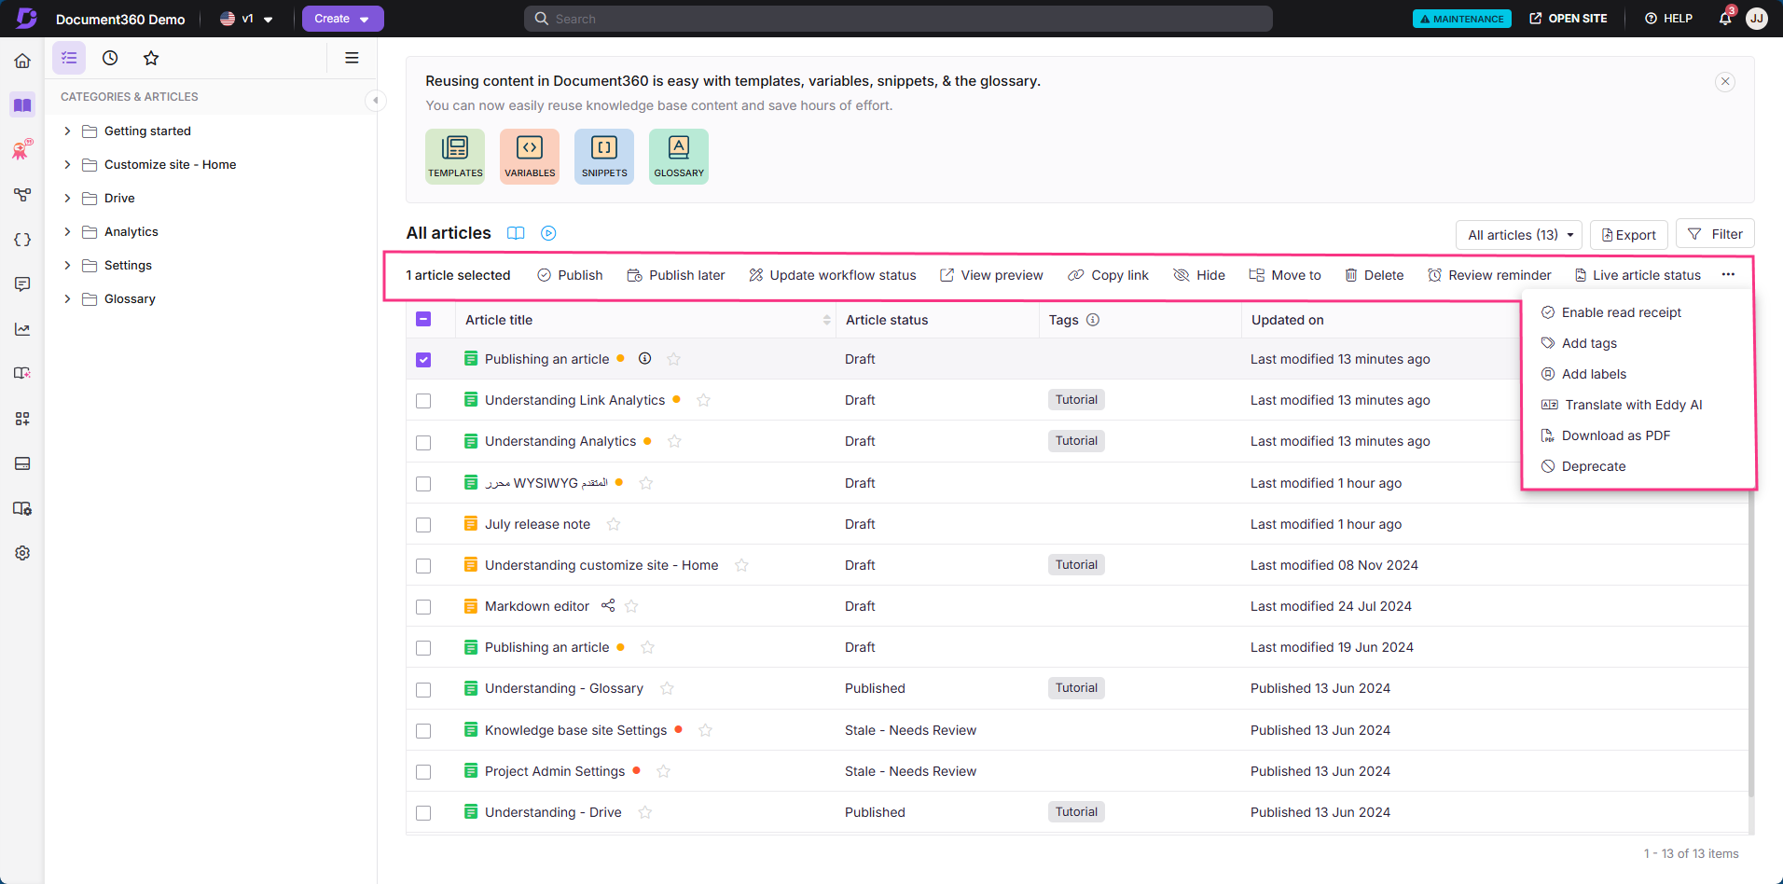The width and height of the screenshot is (1783, 884).
Task: Select Translate with Eddy AI from the menu
Action: (x=1634, y=405)
